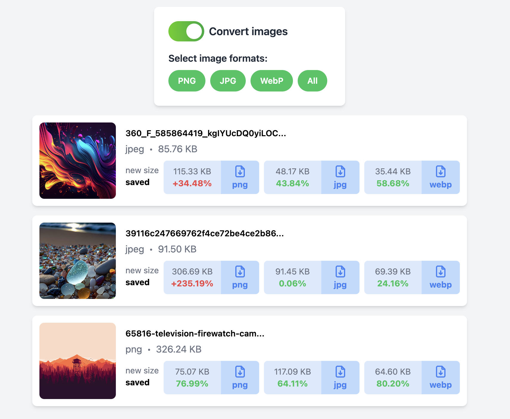510x419 pixels.
Task: Download webp of 65816-television-firewatch image
Action: (441, 378)
